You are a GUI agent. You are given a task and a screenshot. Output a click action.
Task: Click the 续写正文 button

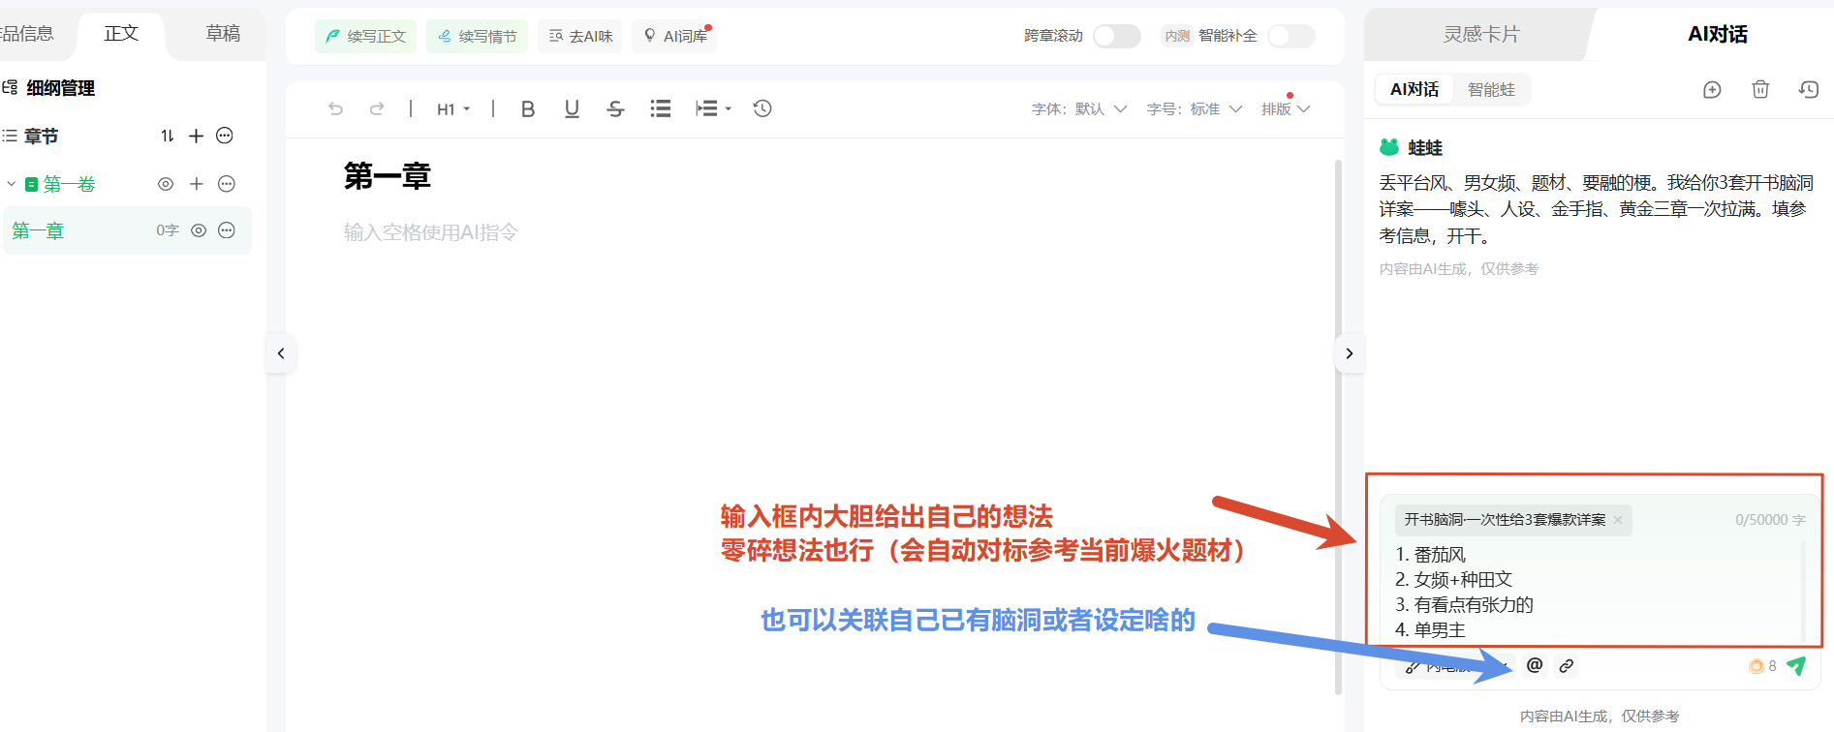click(365, 36)
